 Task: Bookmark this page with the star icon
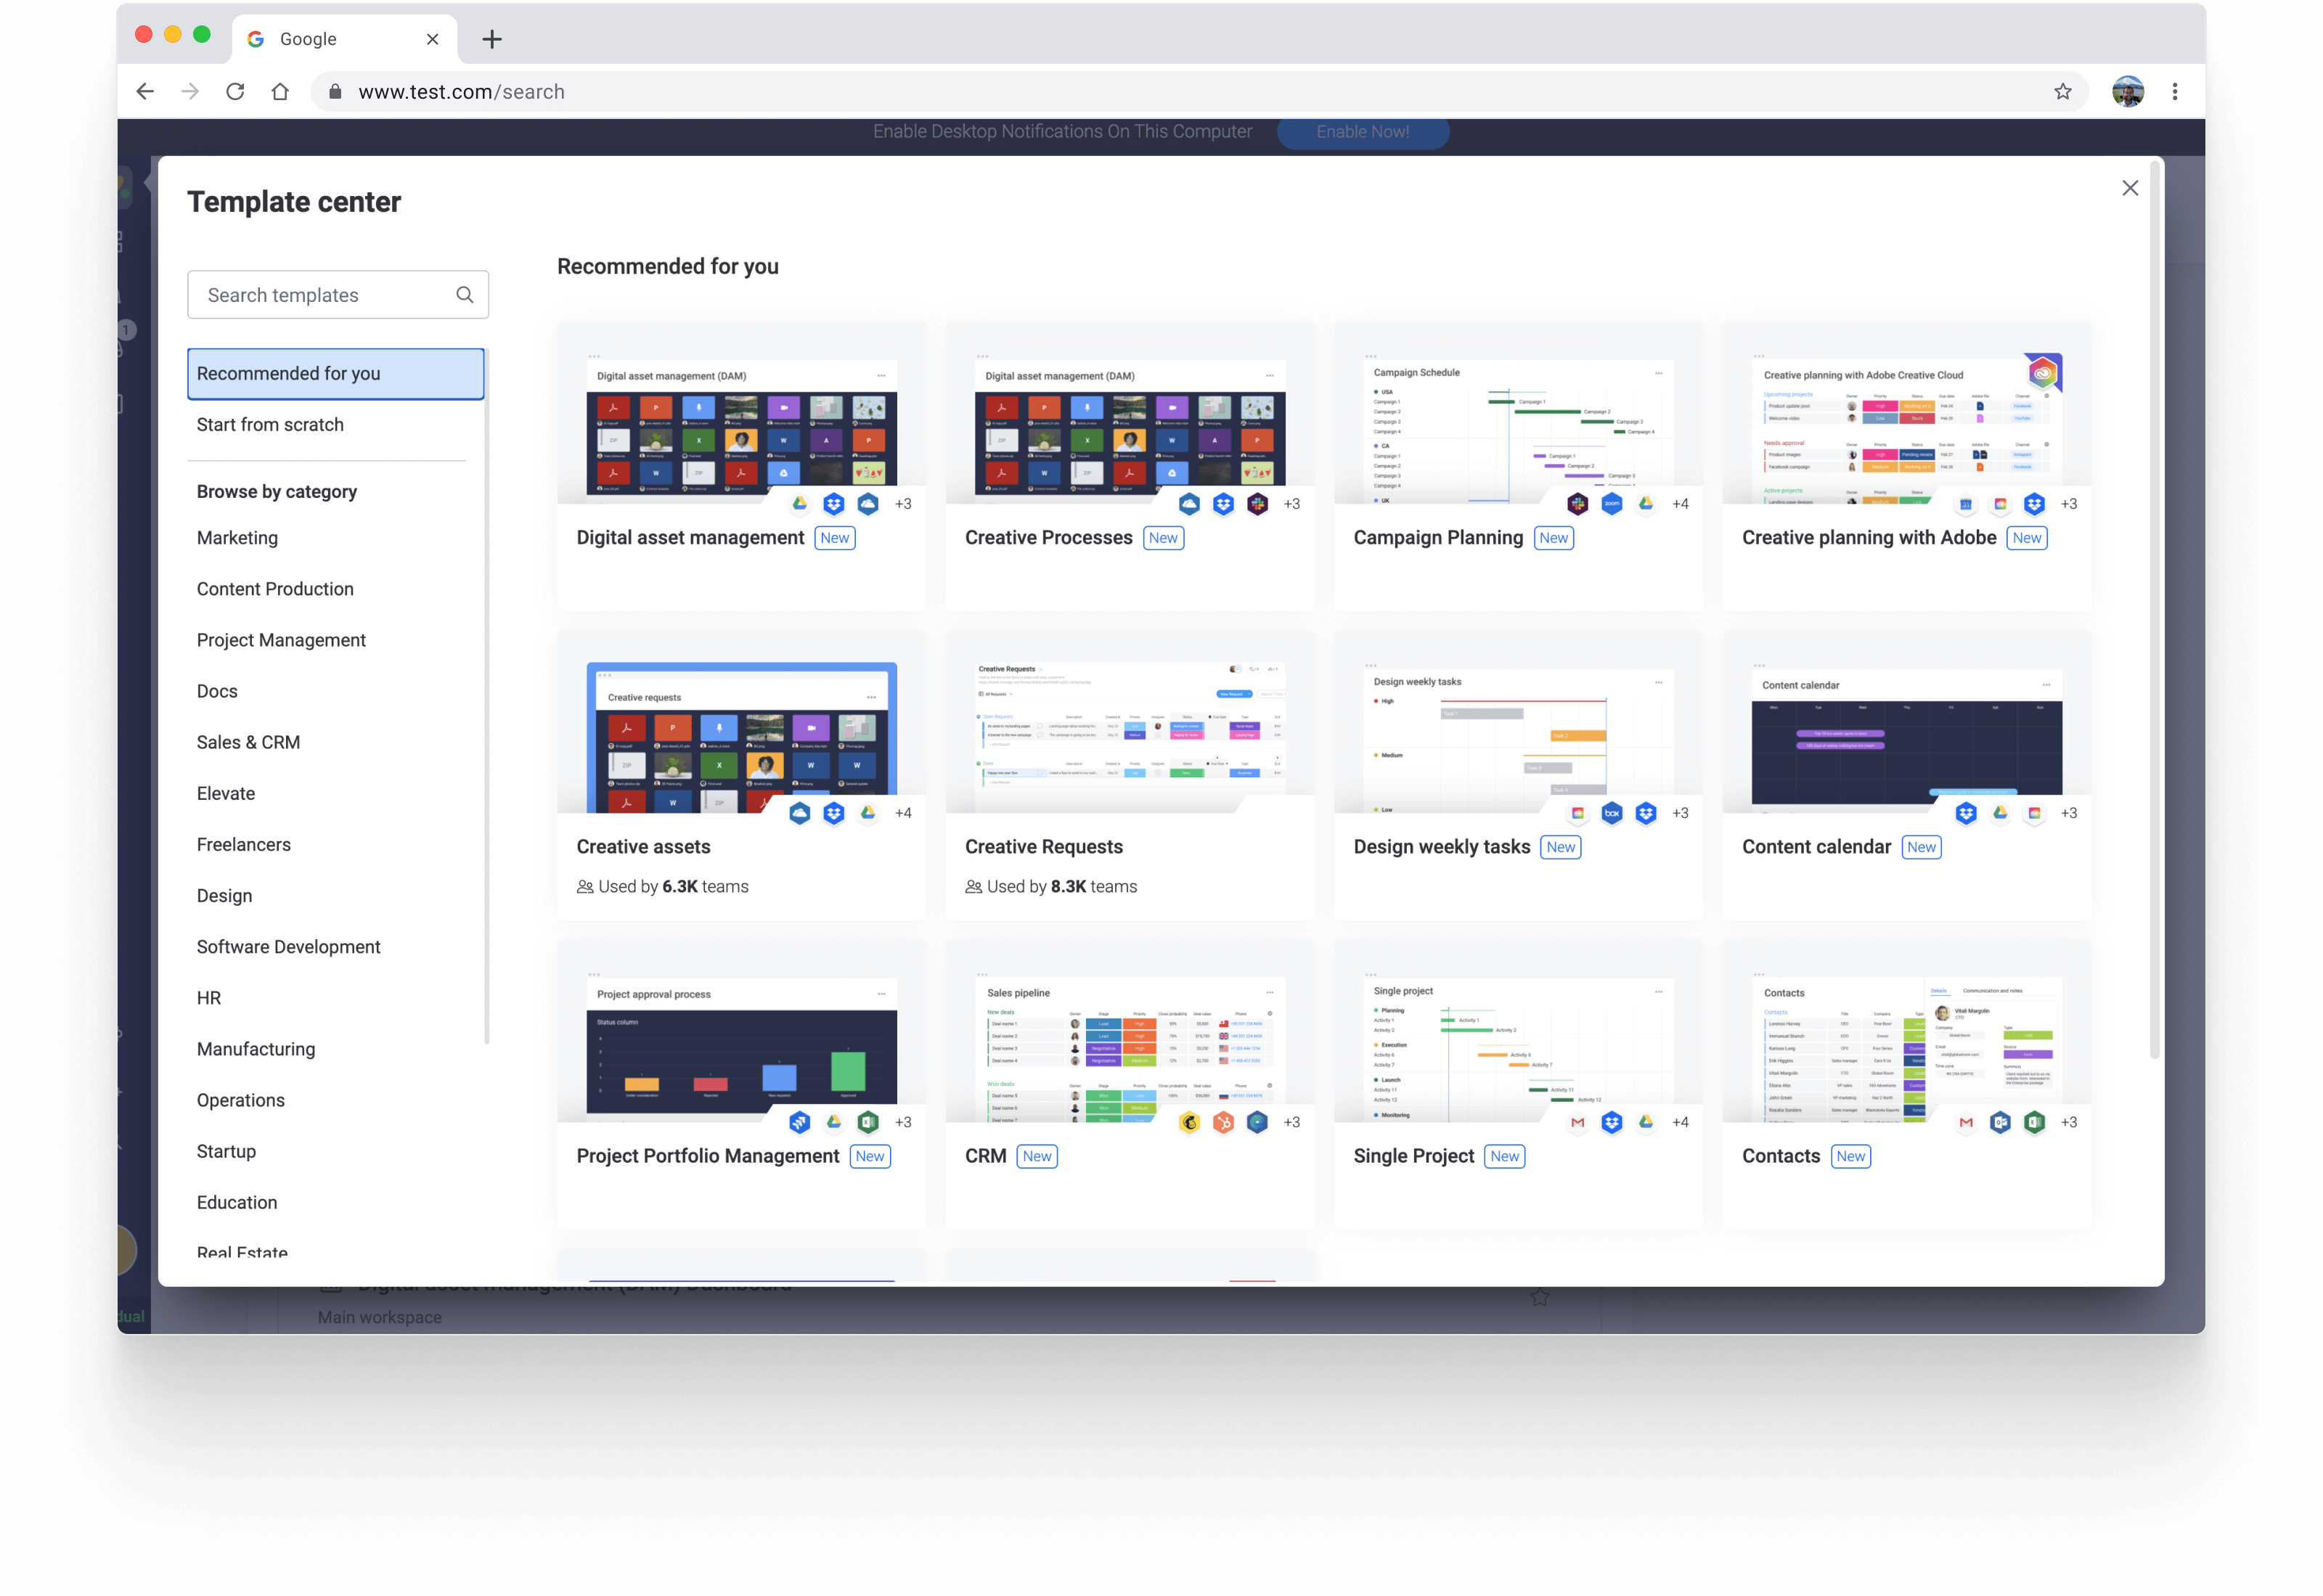2063,91
